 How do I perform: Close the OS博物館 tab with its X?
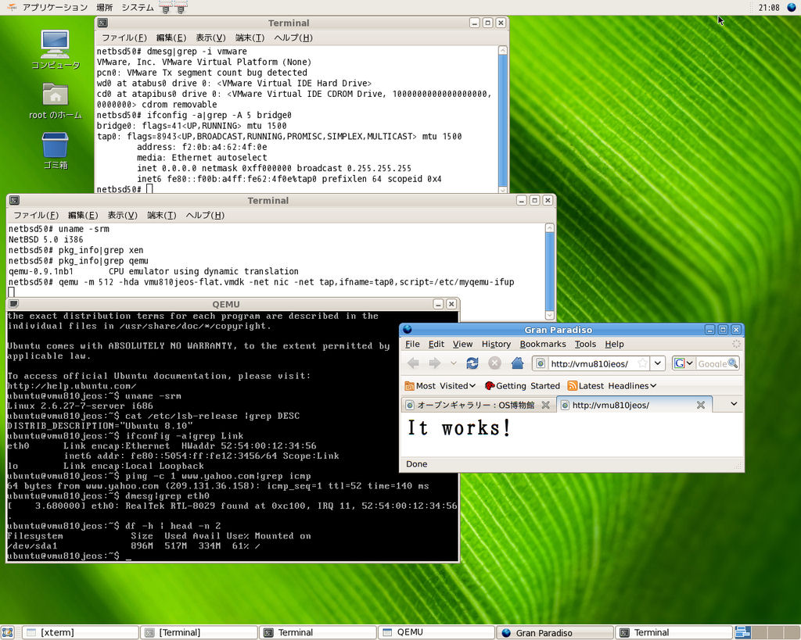pyautogui.click(x=545, y=405)
